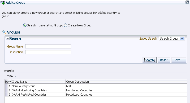190x103 pixels.
Task: Open the View menu
Action: click(x=12, y=76)
